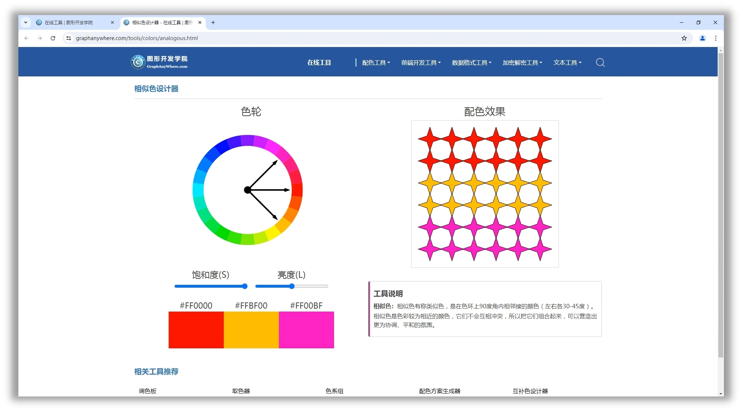The image size is (743, 413).
Task: Pick cyan on the color wheel
Action: point(198,190)
